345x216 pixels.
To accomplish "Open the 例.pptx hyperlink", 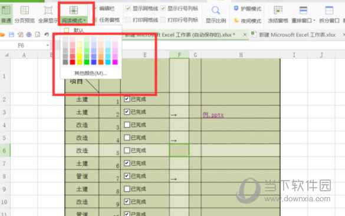I will coord(213,115).
